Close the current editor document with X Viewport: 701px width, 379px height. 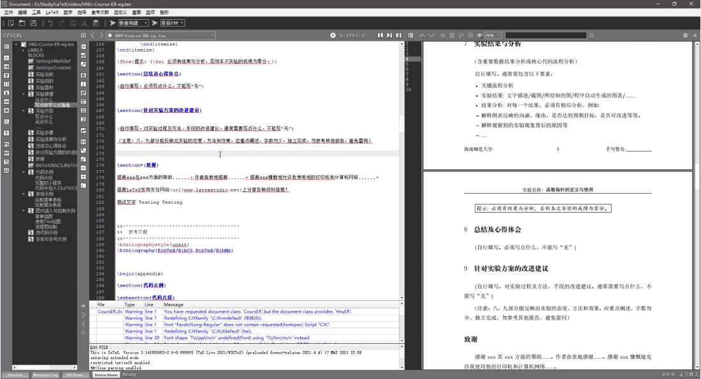(333, 35)
